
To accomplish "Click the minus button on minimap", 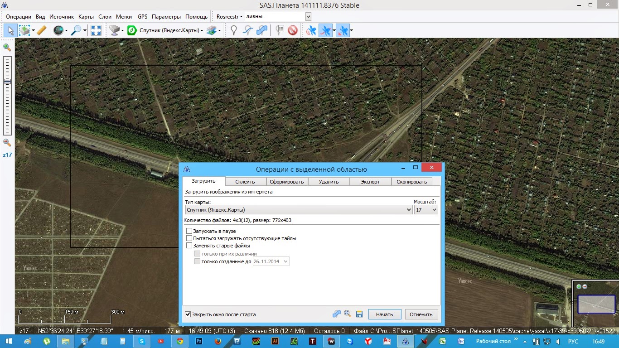I will [x=585, y=286].
